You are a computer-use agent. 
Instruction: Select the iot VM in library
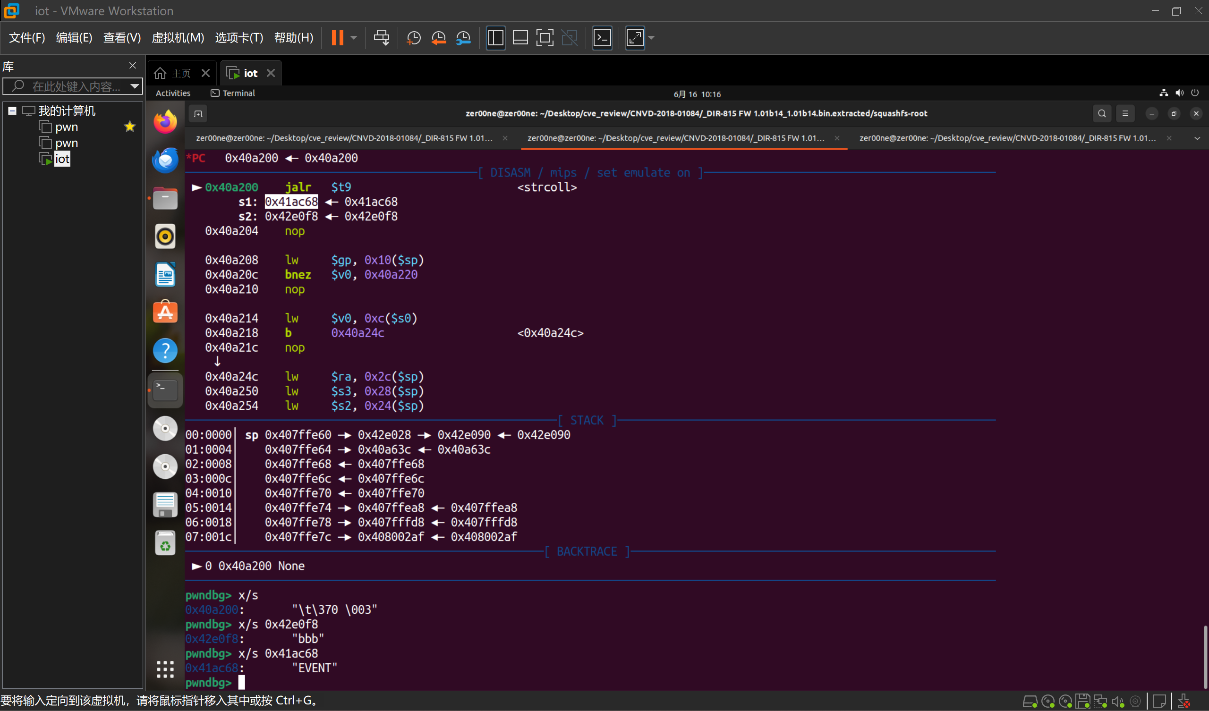pos(62,159)
